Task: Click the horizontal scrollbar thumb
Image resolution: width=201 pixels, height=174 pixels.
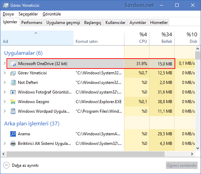Action: (86, 154)
